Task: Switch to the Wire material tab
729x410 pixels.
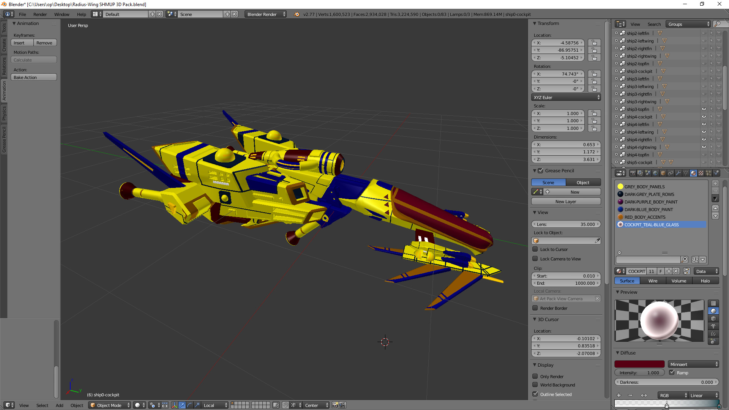Action: (x=653, y=281)
